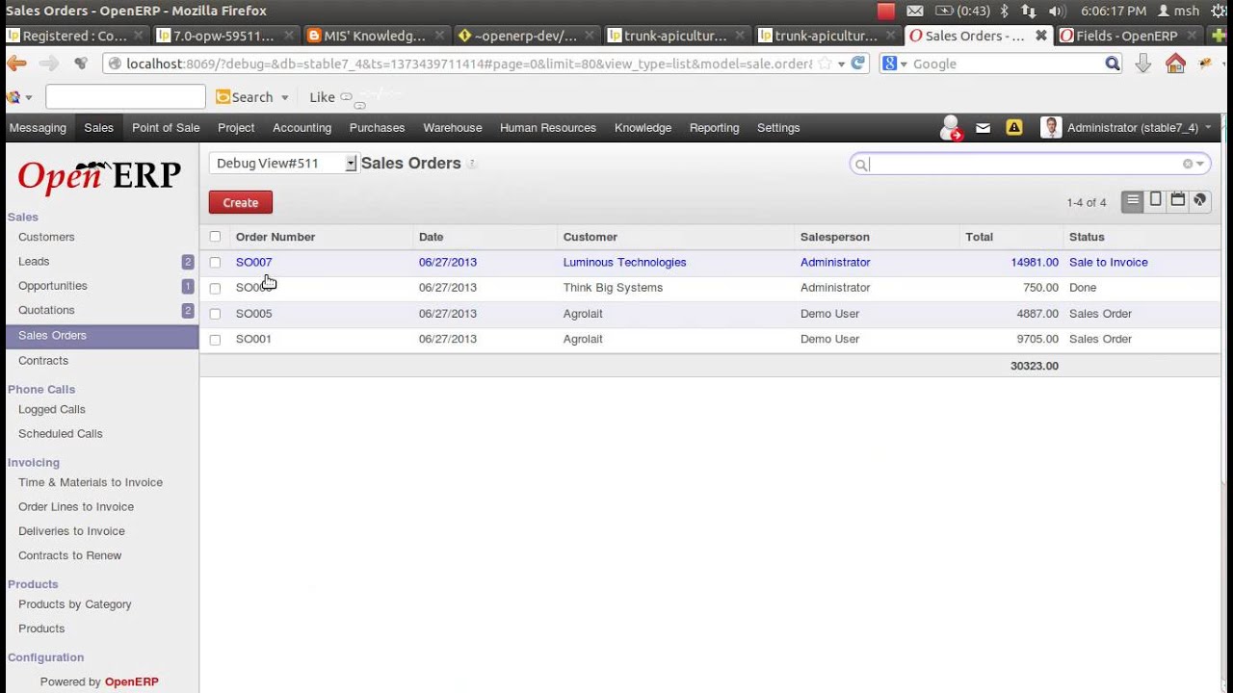Viewport: 1233px width, 693px height.
Task: Open the session indicator gear in the top panel
Action: 1220,11
